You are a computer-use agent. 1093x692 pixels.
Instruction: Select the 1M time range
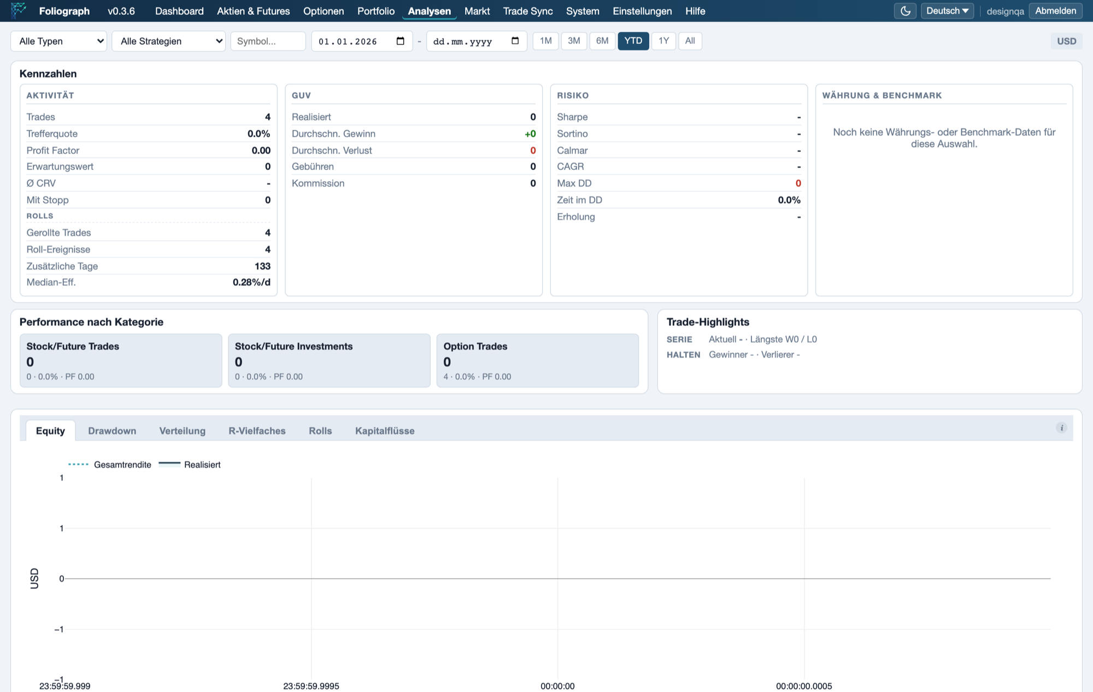pyautogui.click(x=545, y=41)
